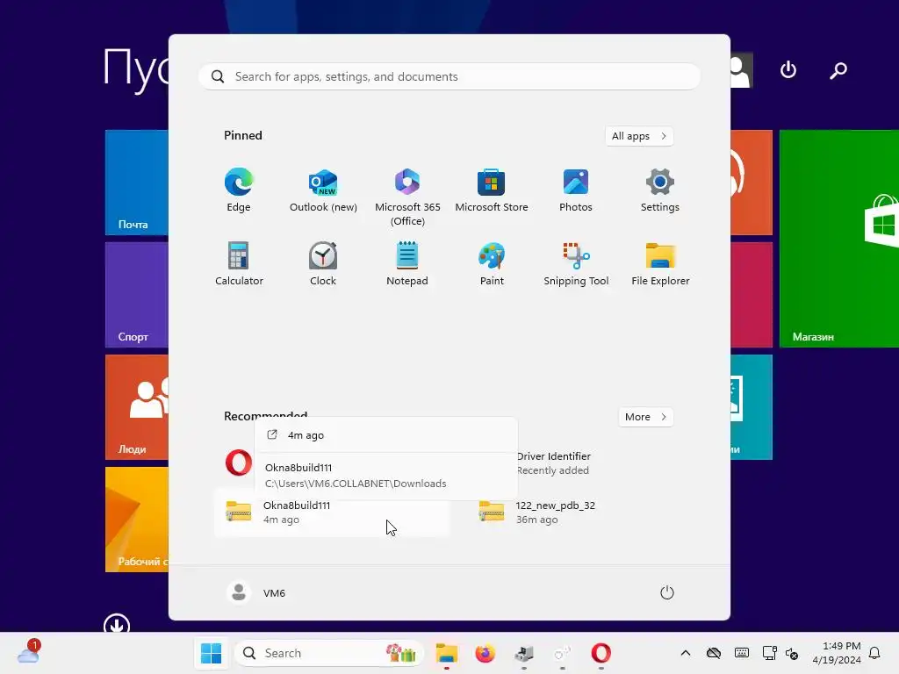The image size is (899, 674).
Task: Open File Explorer from pinned apps
Action: click(660, 264)
